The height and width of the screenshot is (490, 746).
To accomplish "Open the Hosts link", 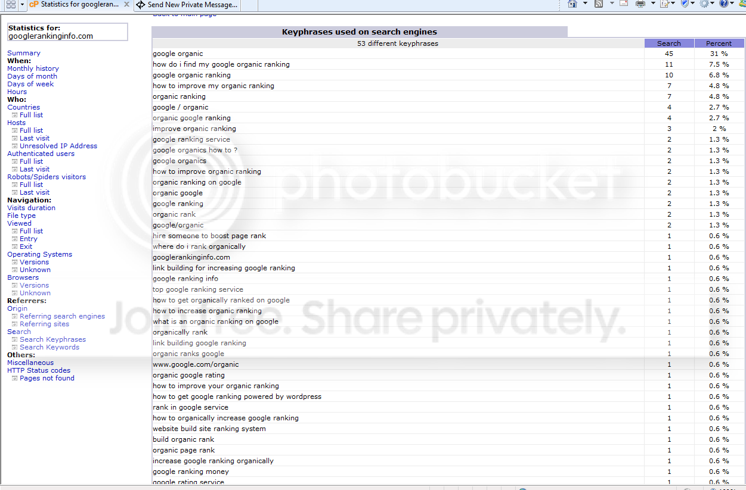I will pyautogui.click(x=16, y=123).
